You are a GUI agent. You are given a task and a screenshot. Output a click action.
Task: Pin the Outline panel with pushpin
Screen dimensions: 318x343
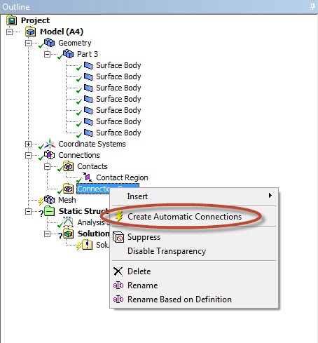point(312,6)
